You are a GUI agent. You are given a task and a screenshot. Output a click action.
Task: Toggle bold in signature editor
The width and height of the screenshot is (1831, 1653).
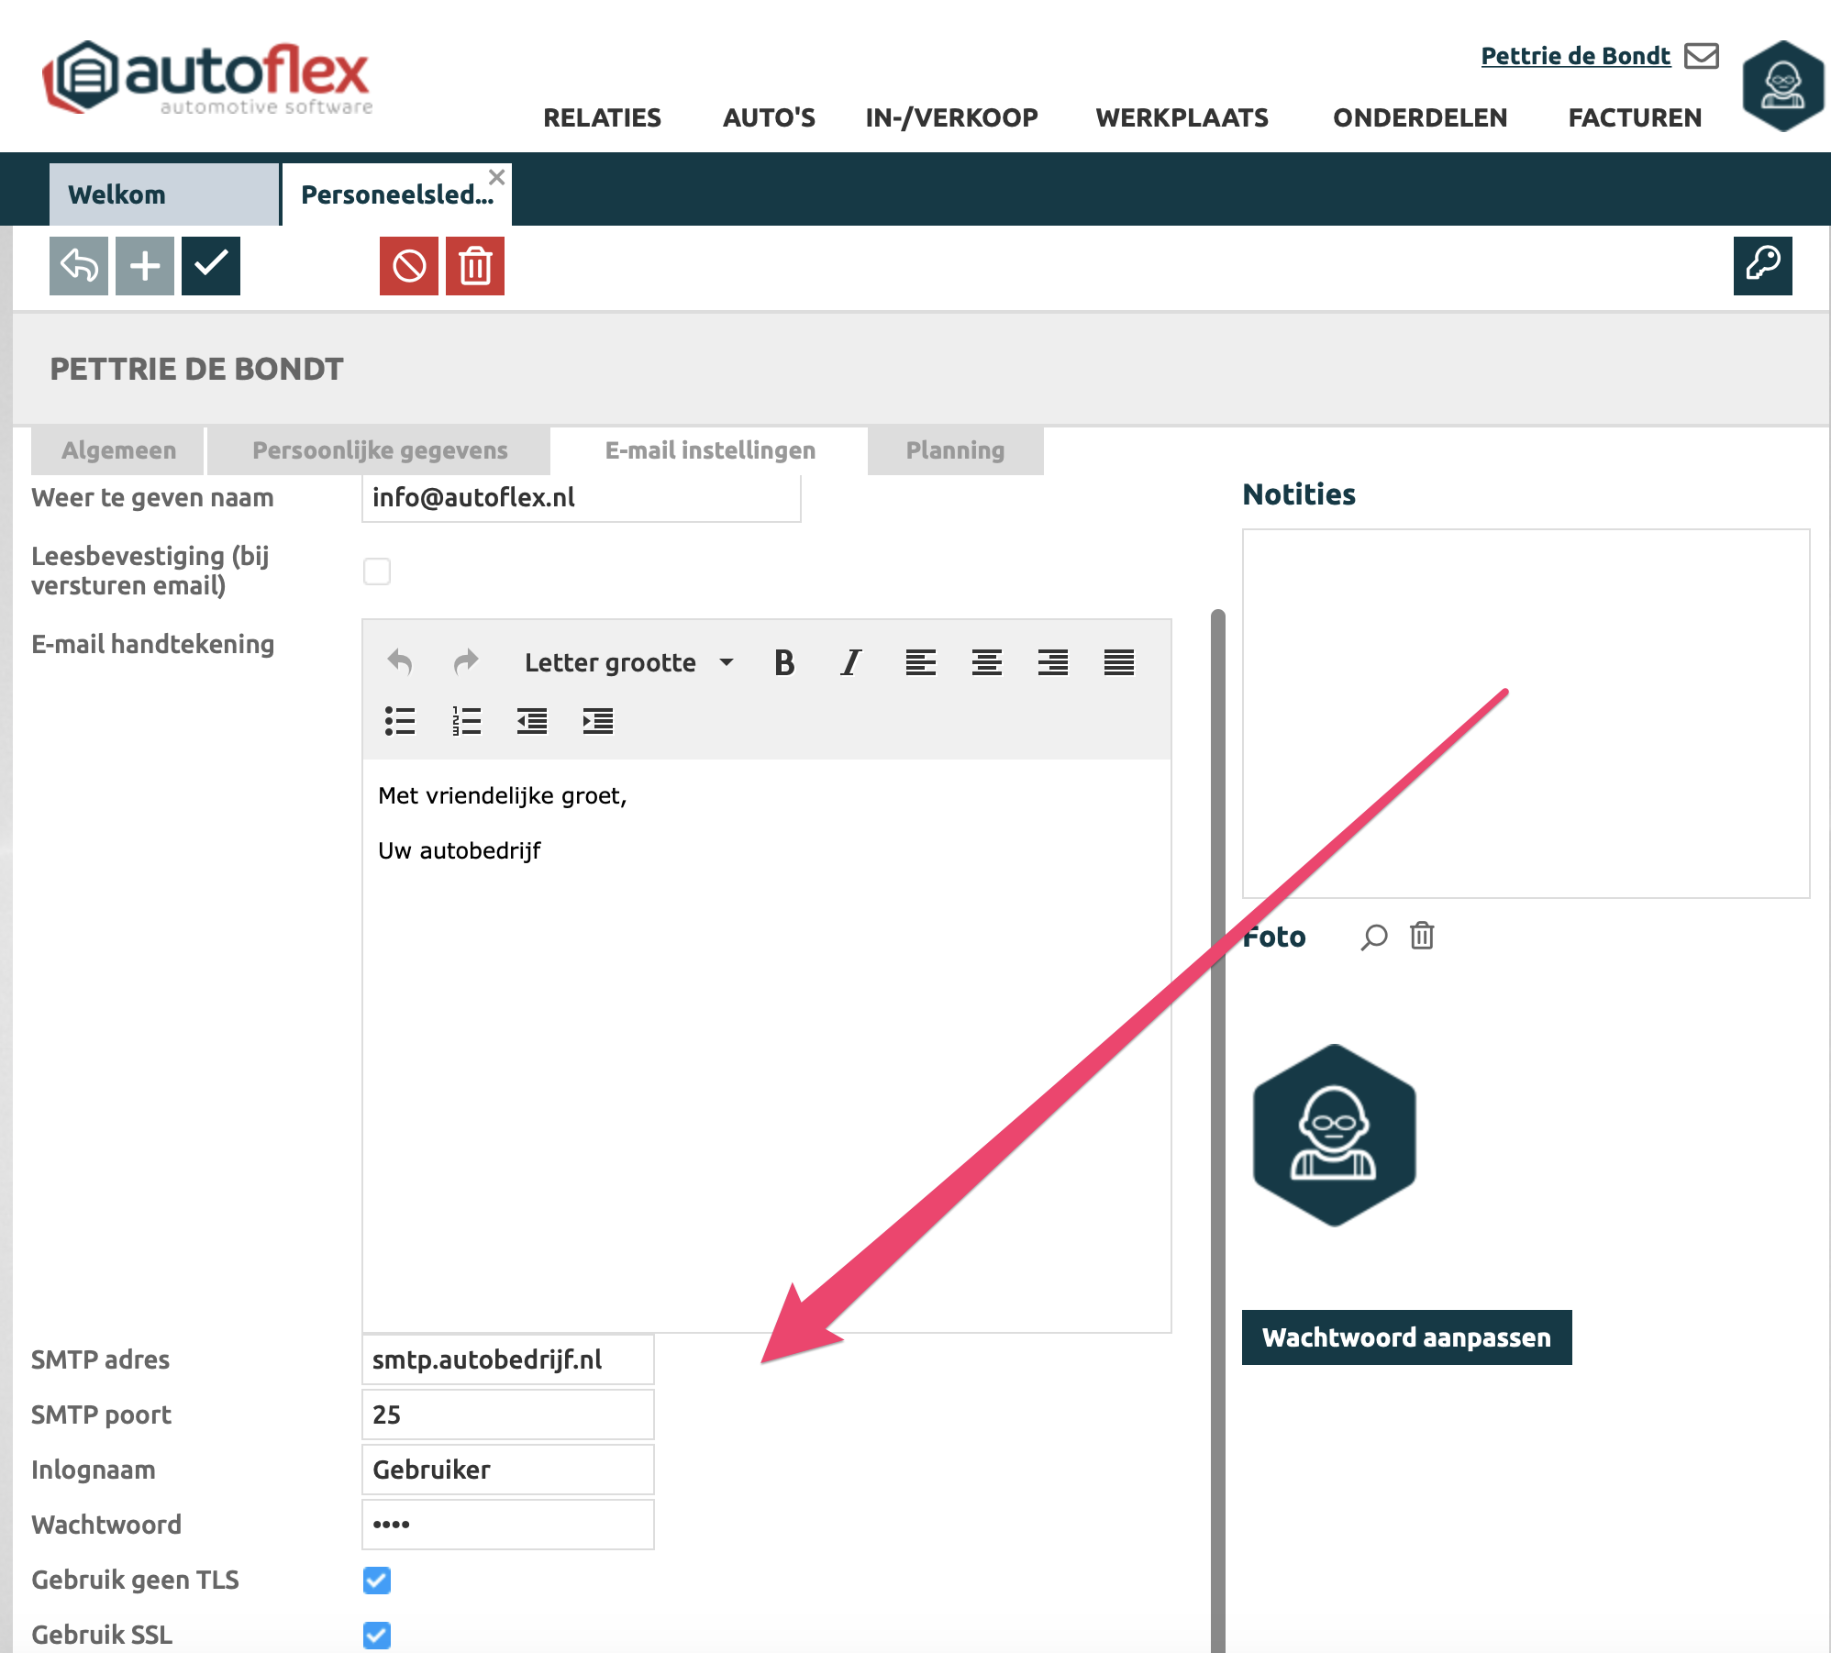(784, 662)
